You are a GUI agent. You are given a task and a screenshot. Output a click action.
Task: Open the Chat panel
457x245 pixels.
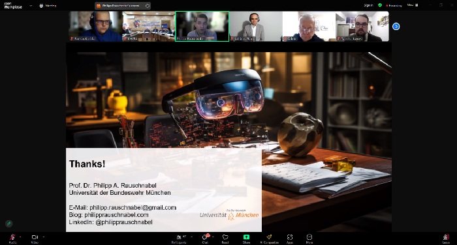click(x=206, y=238)
